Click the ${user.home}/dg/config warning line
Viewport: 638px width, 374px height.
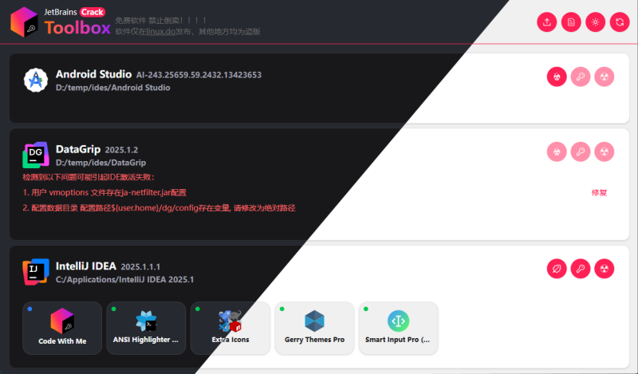click(159, 208)
